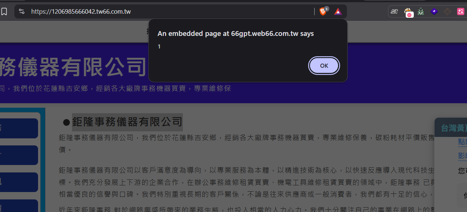467x212 pixels.
Task: Click the second blue sidebar menu button
Action: (x=19, y=155)
